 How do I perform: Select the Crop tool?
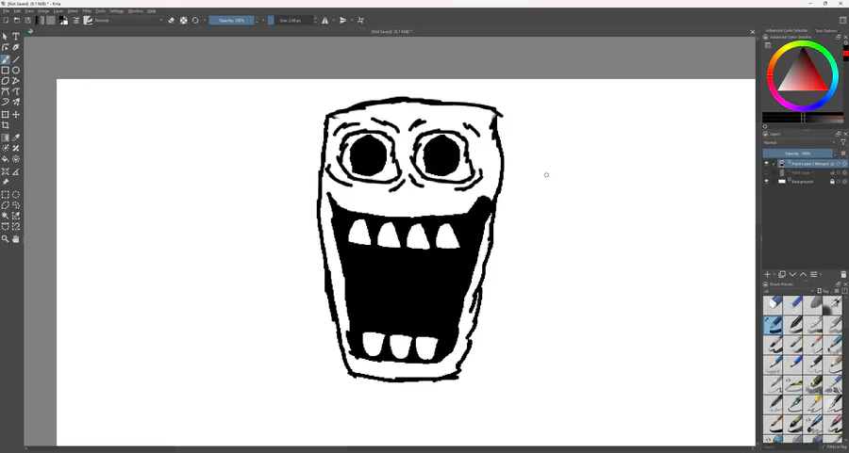pyautogui.click(x=6, y=125)
